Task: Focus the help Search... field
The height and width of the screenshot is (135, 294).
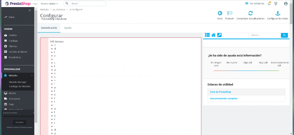Action: click(x=265, y=35)
